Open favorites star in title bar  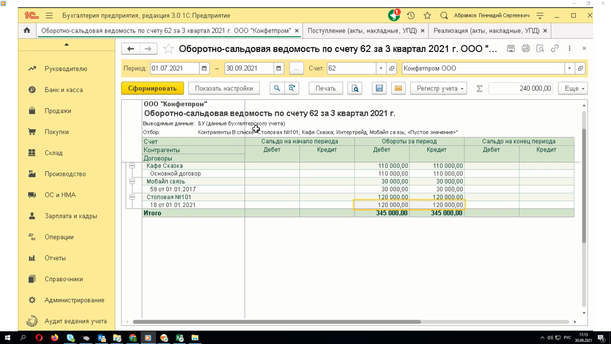pos(427,16)
